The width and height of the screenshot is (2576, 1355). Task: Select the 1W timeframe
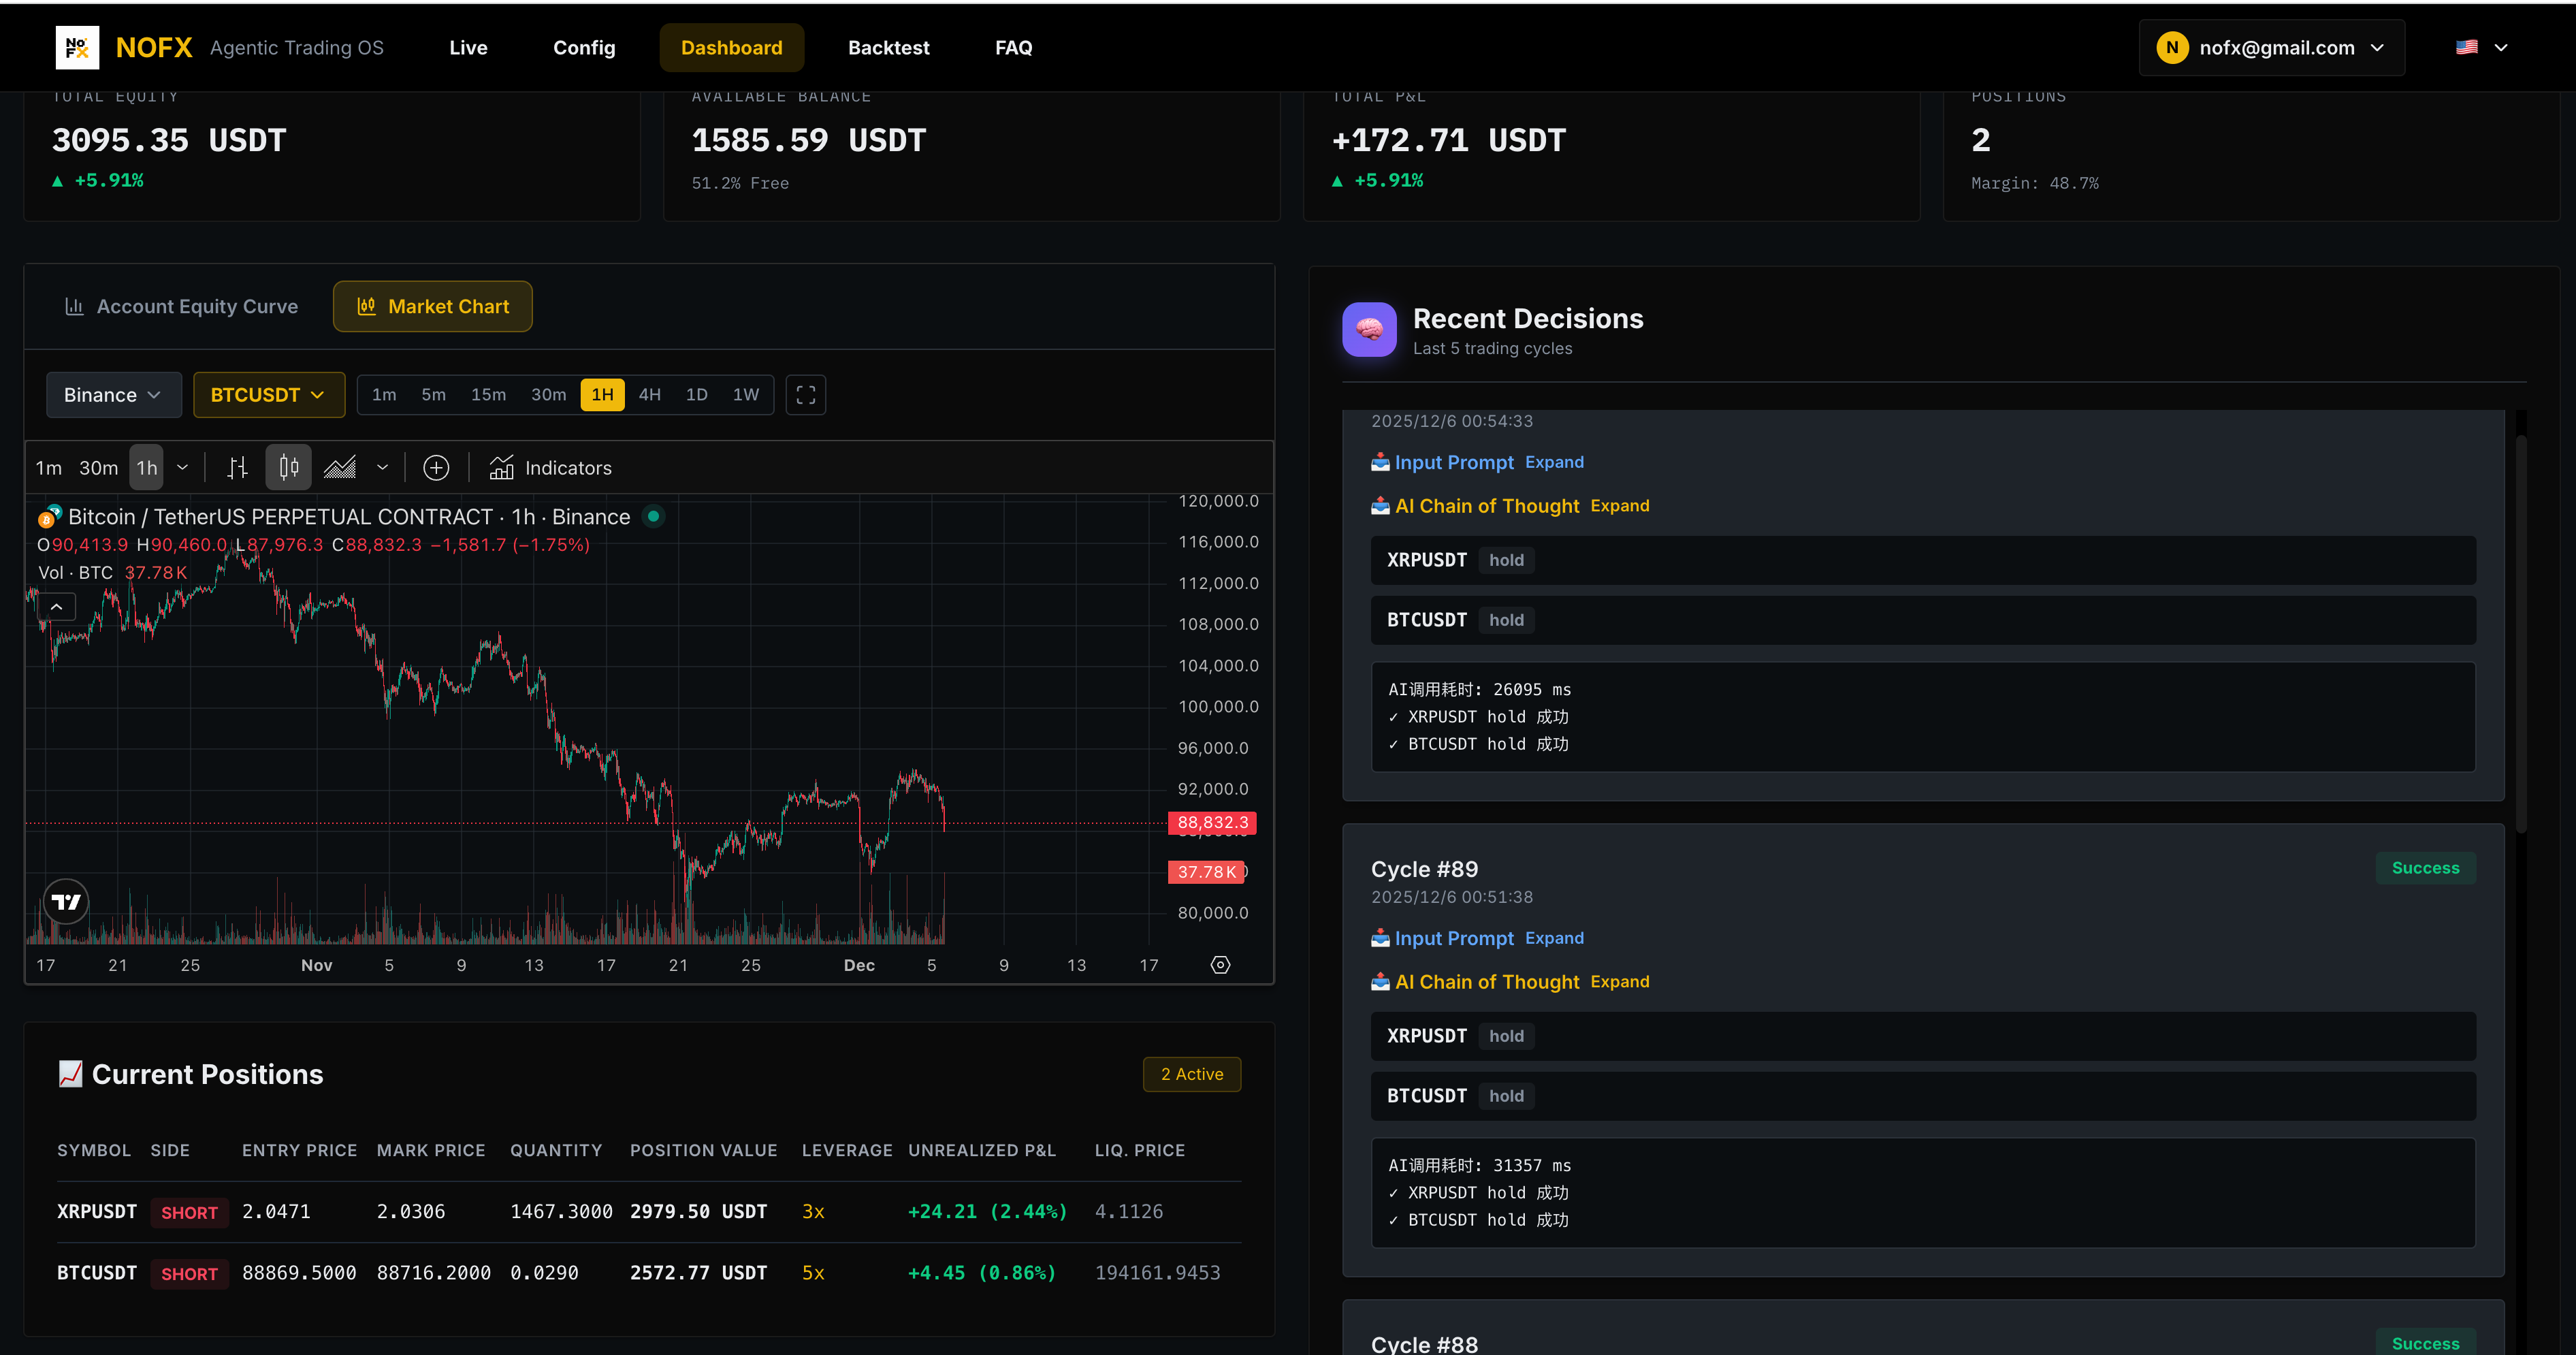tap(745, 395)
